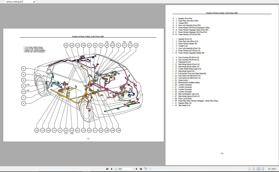The width and height of the screenshot is (279, 172).
Task: Go to the first page
Action: point(107,169)
